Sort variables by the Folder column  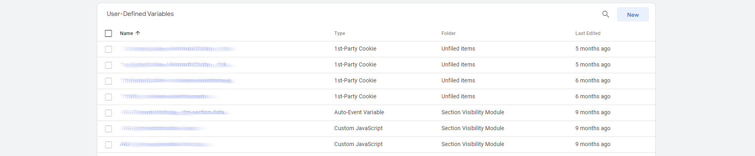point(448,33)
